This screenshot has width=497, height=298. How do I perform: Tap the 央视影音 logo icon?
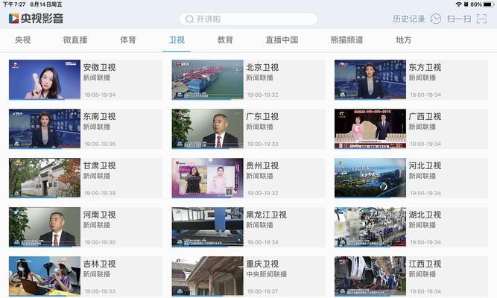(13, 19)
